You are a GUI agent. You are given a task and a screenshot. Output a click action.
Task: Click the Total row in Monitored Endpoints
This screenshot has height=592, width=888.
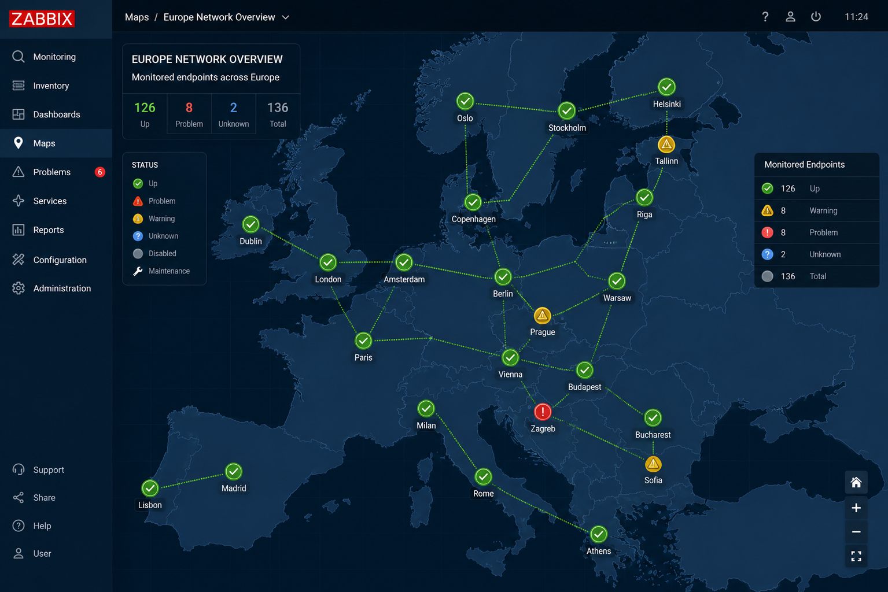tap(817, 276)
